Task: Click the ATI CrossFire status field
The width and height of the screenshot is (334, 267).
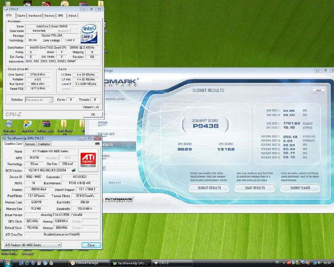Action: point(61,234)
